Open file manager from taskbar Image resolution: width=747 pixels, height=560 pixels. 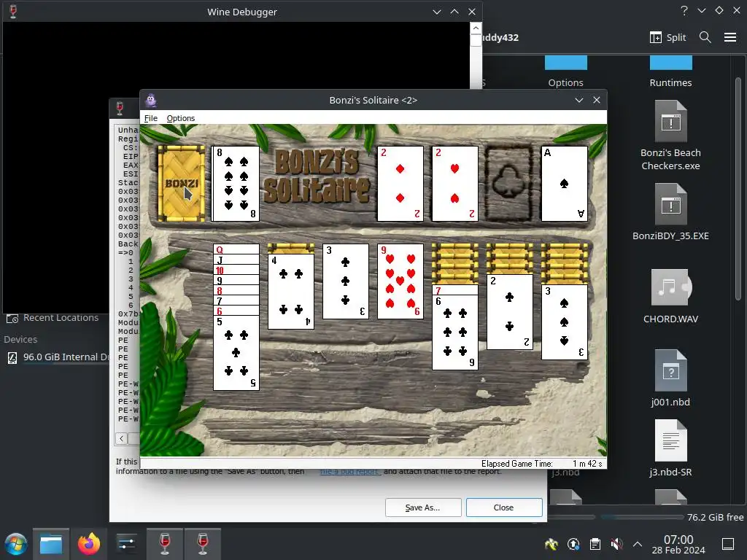point(51,544)
